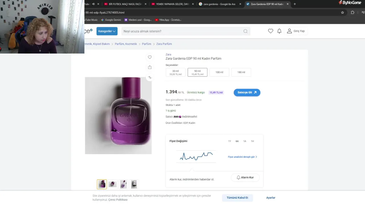
Task: Select the second product thumbnail
Action: pos(113,184)
